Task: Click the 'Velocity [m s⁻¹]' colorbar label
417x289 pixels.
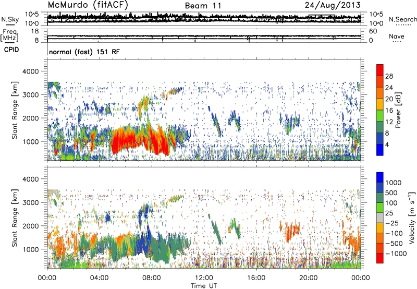Action: 412,218
